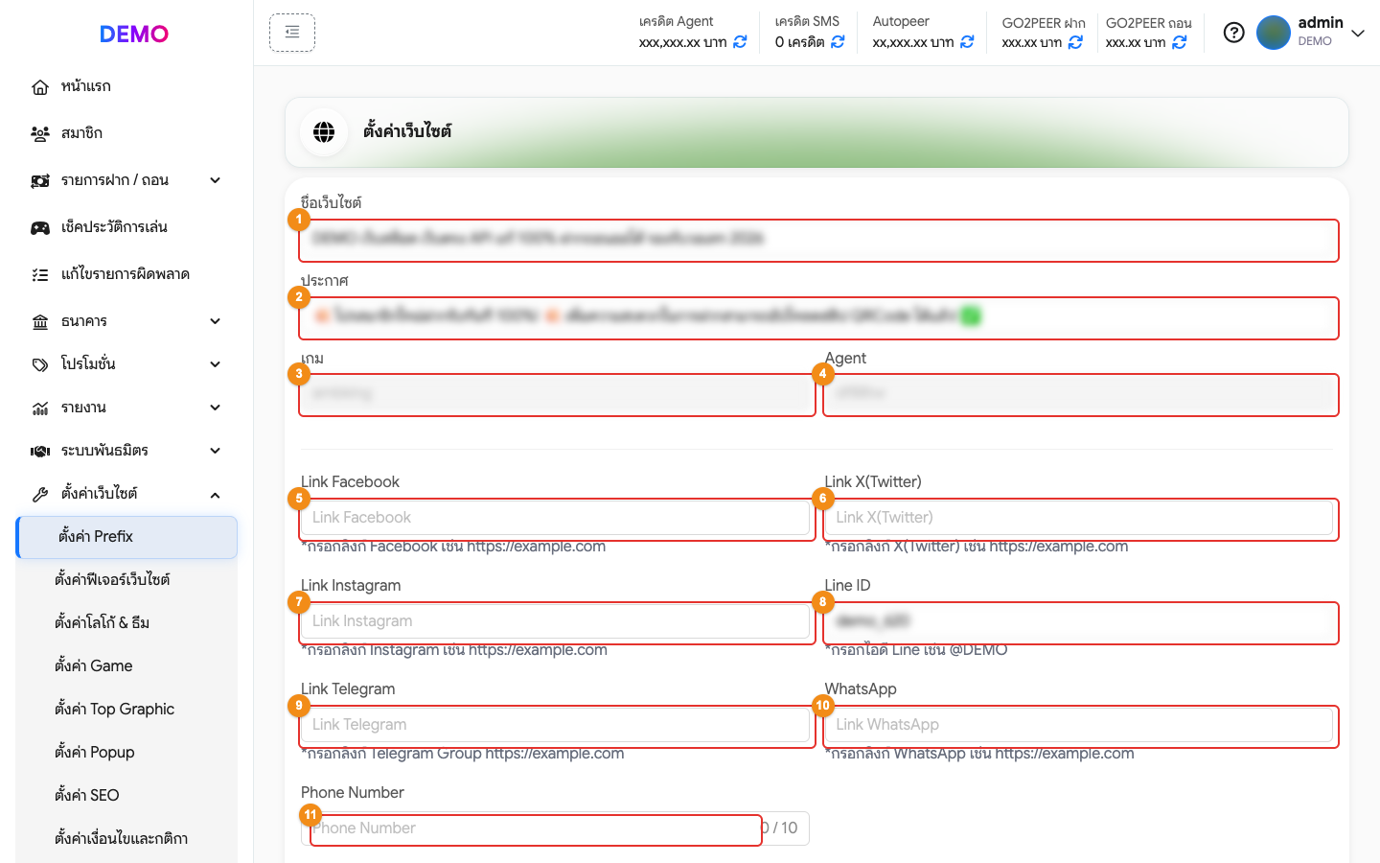This screenshot has height=863, width=1380.
Task: Expand the โปรโมชั่น submenu chevron
Action: (x=216, y=364)
